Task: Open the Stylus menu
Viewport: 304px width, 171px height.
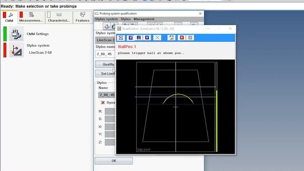Action: pyautogui.click(x=125, y=19)
